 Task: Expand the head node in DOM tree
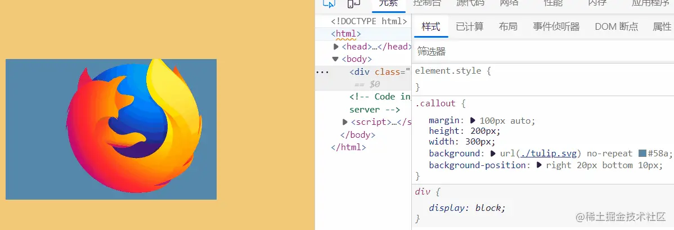pos(336,47)
